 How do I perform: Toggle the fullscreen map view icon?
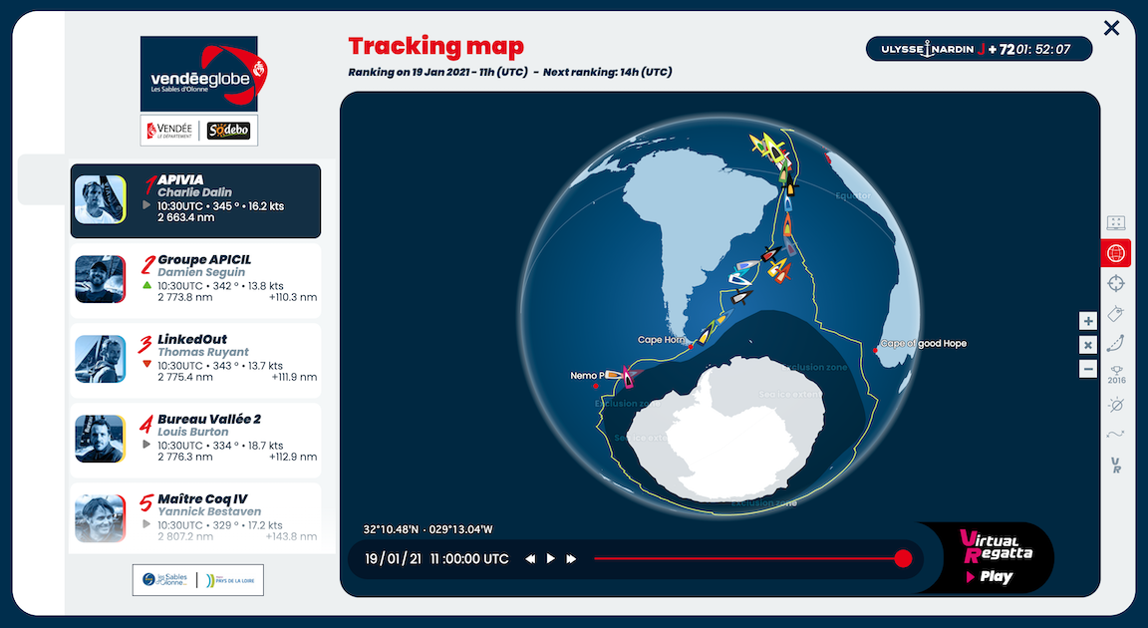coord(1116,222)
